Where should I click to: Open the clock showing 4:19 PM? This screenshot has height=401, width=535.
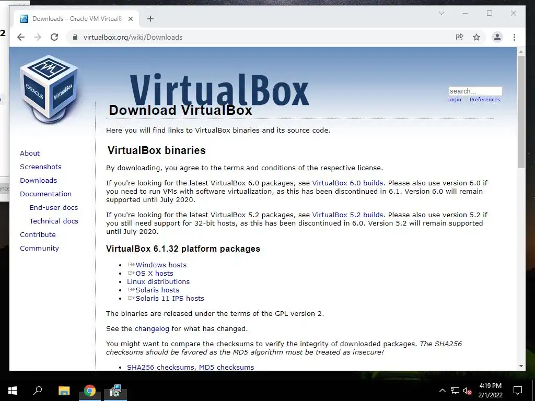[x=490, y=391]
